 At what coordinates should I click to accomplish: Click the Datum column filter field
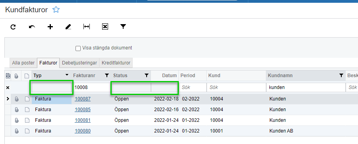tap(164, 87)
